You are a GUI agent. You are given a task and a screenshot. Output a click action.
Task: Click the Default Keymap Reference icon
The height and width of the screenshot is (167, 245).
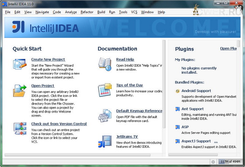click(x=105, y=116)
